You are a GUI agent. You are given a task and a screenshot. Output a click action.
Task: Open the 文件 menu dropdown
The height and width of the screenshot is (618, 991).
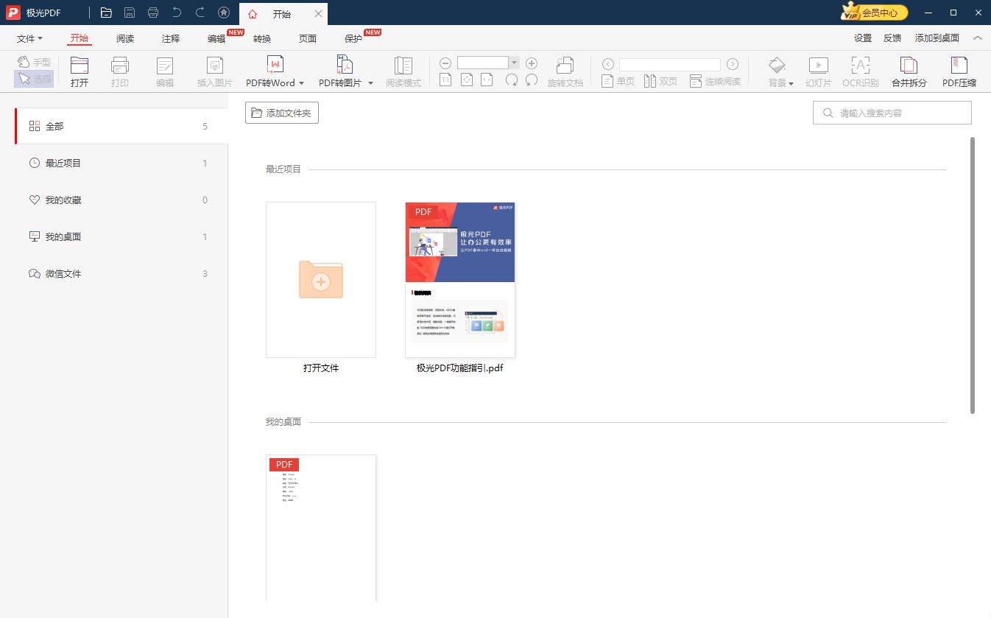pos(29,38)
